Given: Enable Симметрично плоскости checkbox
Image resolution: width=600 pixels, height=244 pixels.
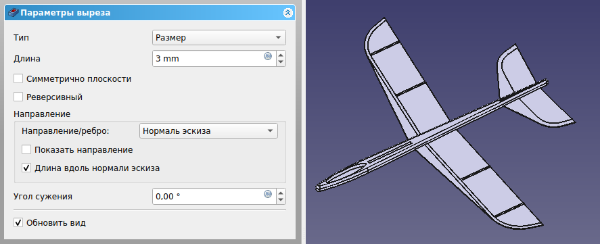Looking at the screenshot, I should (18, 79).
